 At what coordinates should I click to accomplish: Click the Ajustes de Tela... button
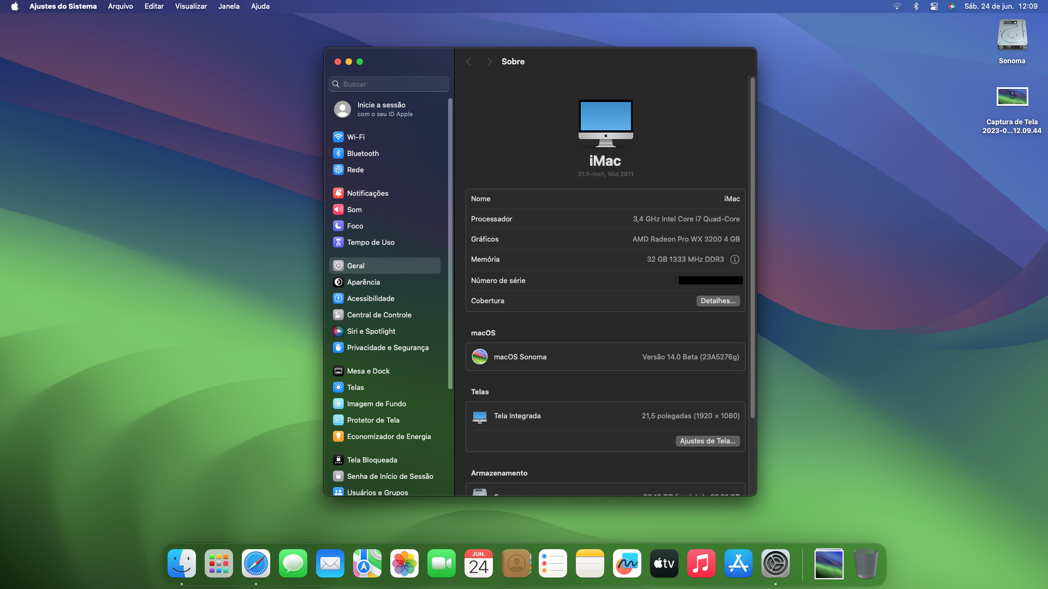tap(707, 441)
